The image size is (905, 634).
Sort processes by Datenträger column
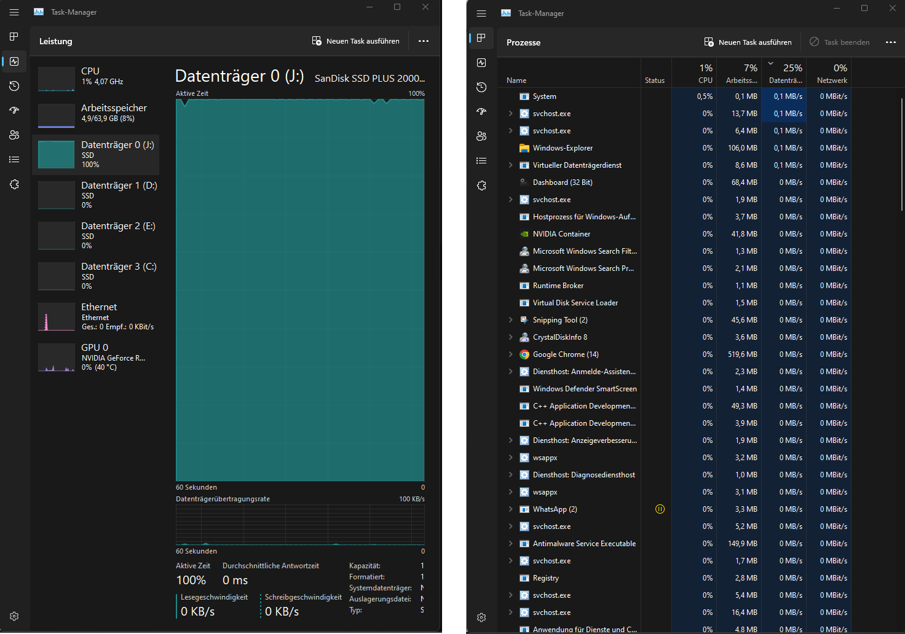point(784,73)
